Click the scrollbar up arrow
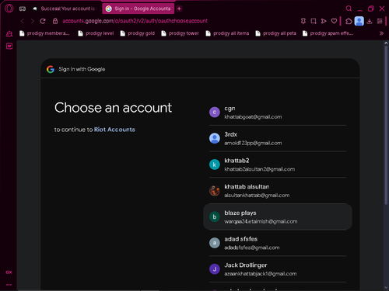Viewport: 389px width, 291px height. [x=386, y=43]
